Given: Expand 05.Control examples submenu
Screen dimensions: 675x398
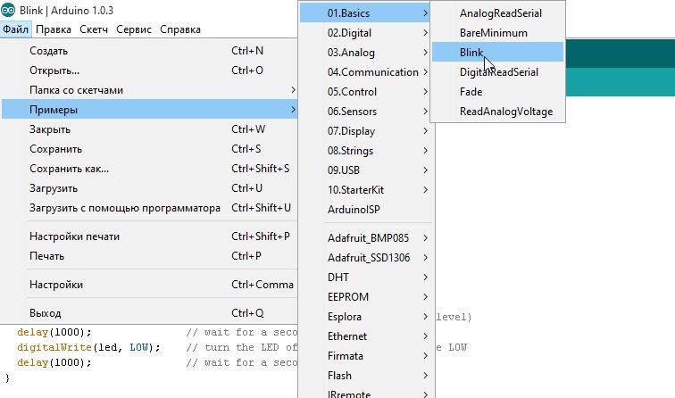Looking at the screenshot, I should (x=366, y=92).
